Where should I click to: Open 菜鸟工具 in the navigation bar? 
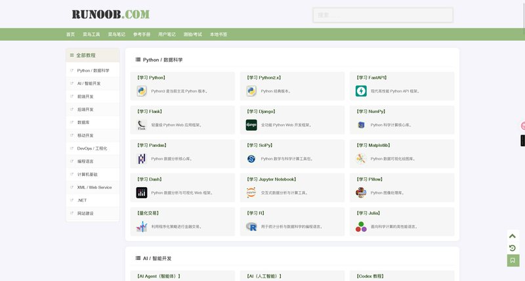[x=91, y=35]
